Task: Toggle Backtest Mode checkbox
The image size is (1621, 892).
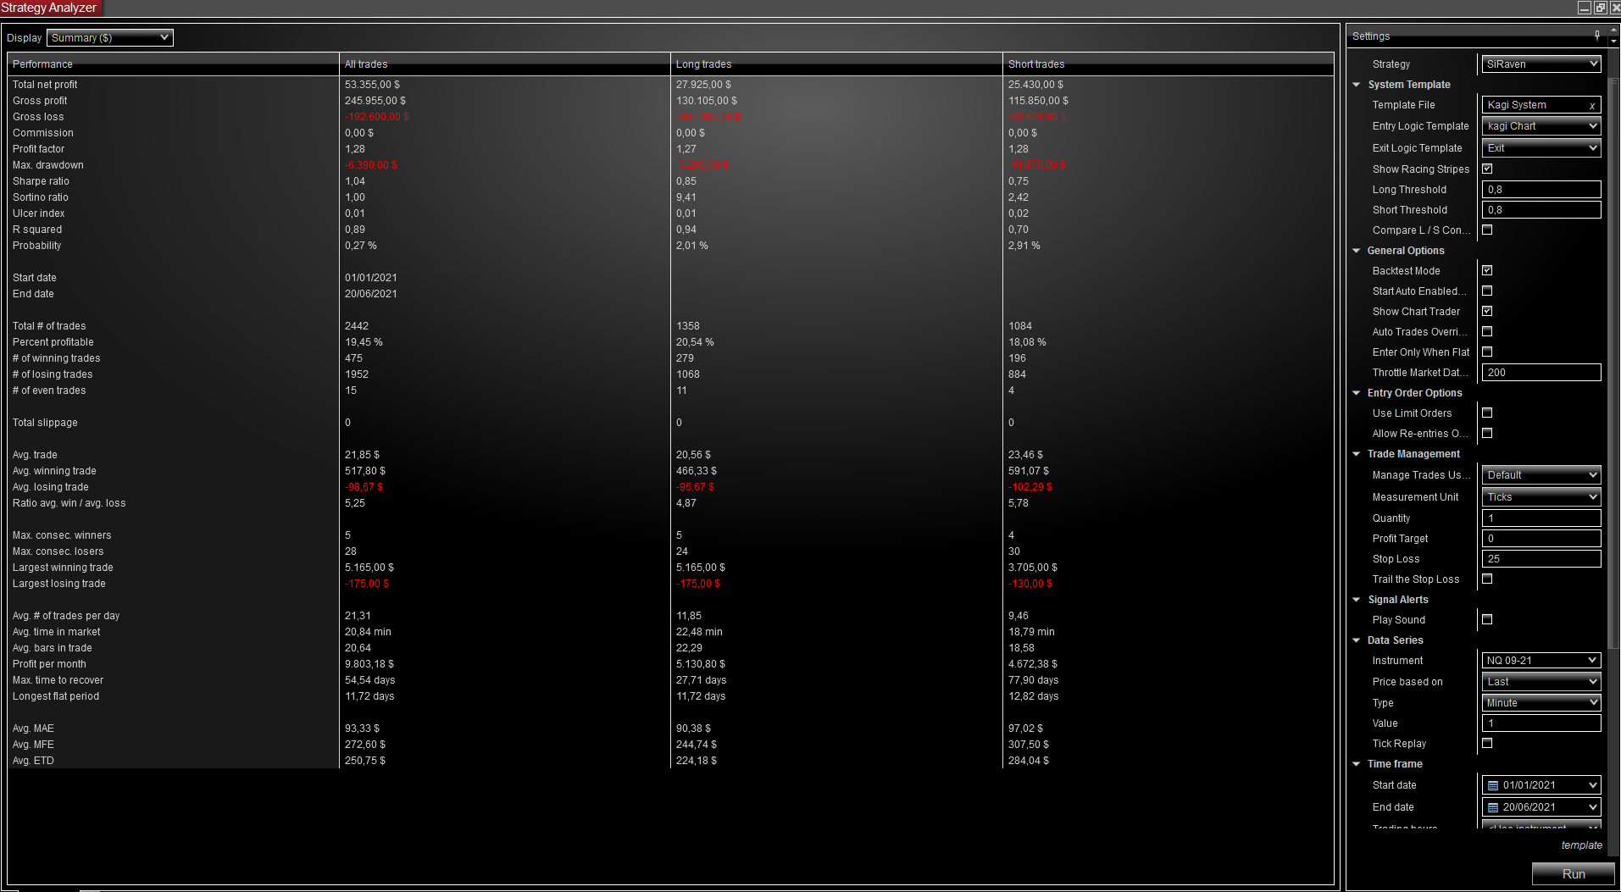Action: (x=1487, y=271)
